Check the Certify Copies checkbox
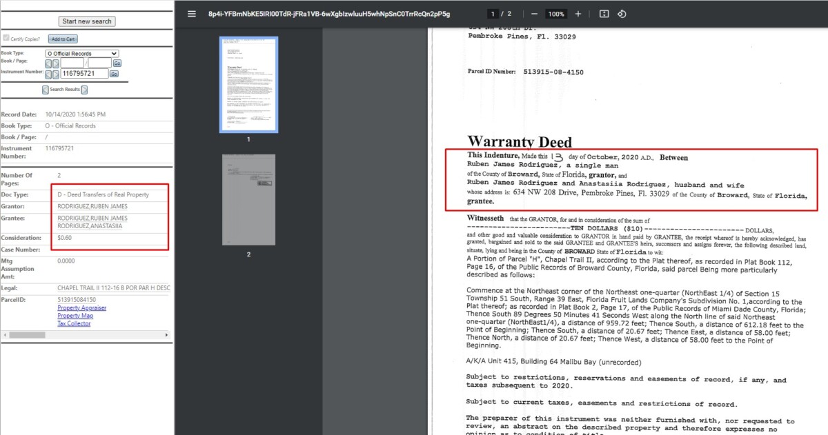 6,39
